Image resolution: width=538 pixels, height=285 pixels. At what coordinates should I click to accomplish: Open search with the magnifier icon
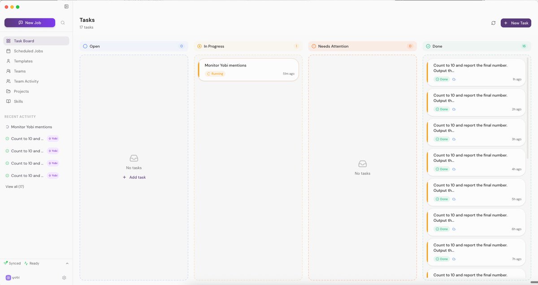[63, 22]
